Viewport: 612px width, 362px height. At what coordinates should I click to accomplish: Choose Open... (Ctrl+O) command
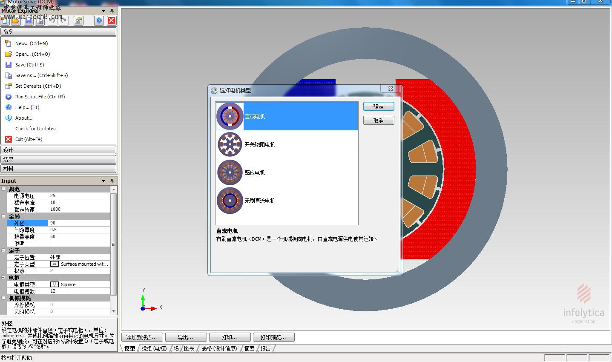(x=32, y=54)
